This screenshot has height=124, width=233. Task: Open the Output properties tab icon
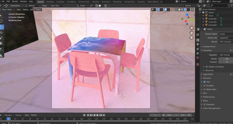tap(198, 44)
